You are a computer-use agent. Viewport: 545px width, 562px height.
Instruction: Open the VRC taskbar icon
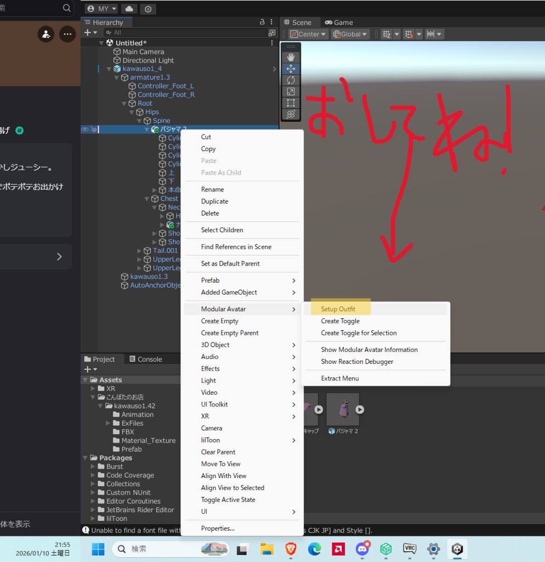[x=410, y=548]
